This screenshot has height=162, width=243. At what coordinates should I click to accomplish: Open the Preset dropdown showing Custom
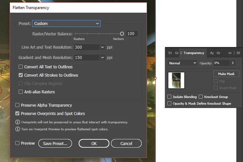point(66,24)
